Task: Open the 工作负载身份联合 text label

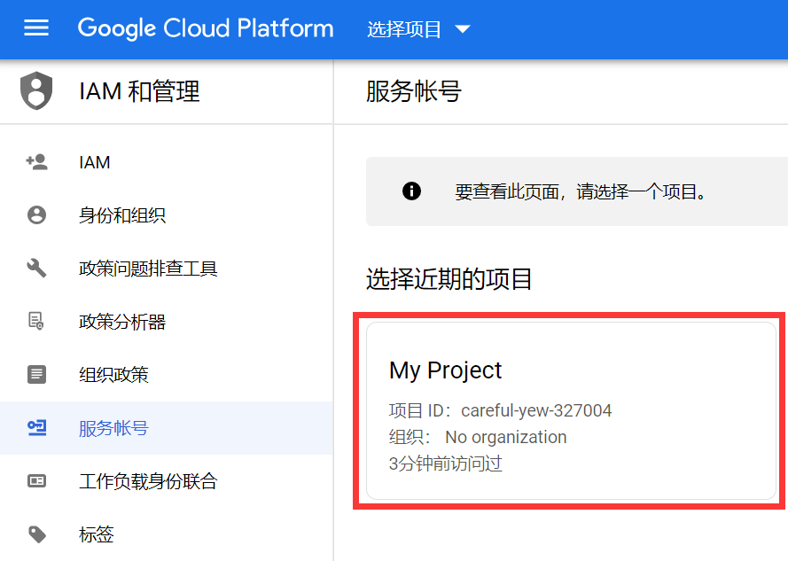Action: click(x=148, y=481)
